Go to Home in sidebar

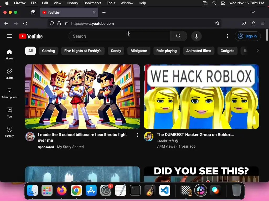(9, 54)
